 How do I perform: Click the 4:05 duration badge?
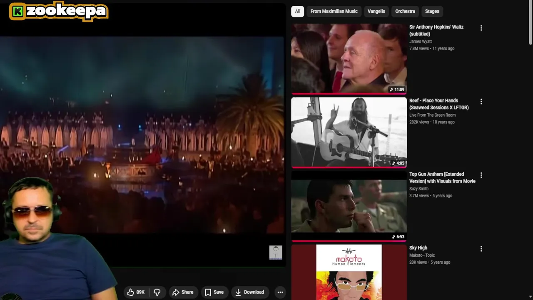(x=398, y=163)
